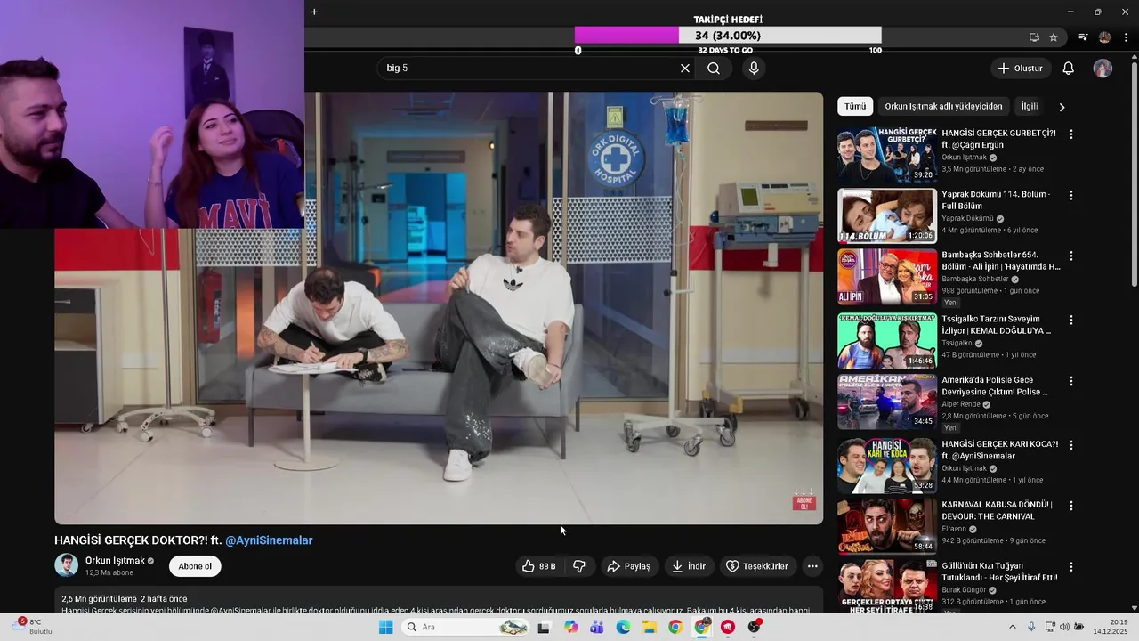The height and width of the screenshot is (641, 1139).
Task: Open Chrome three-dot menu
Action: pos(1126,37)
